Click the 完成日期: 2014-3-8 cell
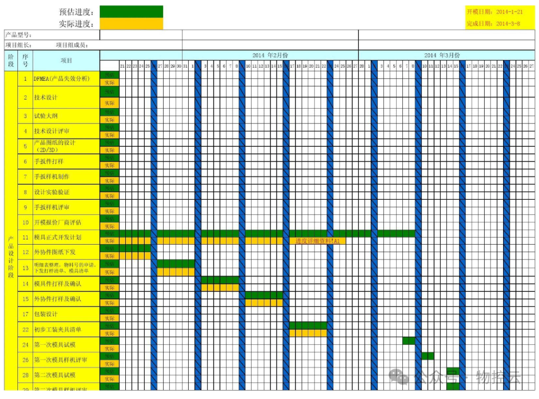This screenshot has height=399, width=539. click(500, 23)
